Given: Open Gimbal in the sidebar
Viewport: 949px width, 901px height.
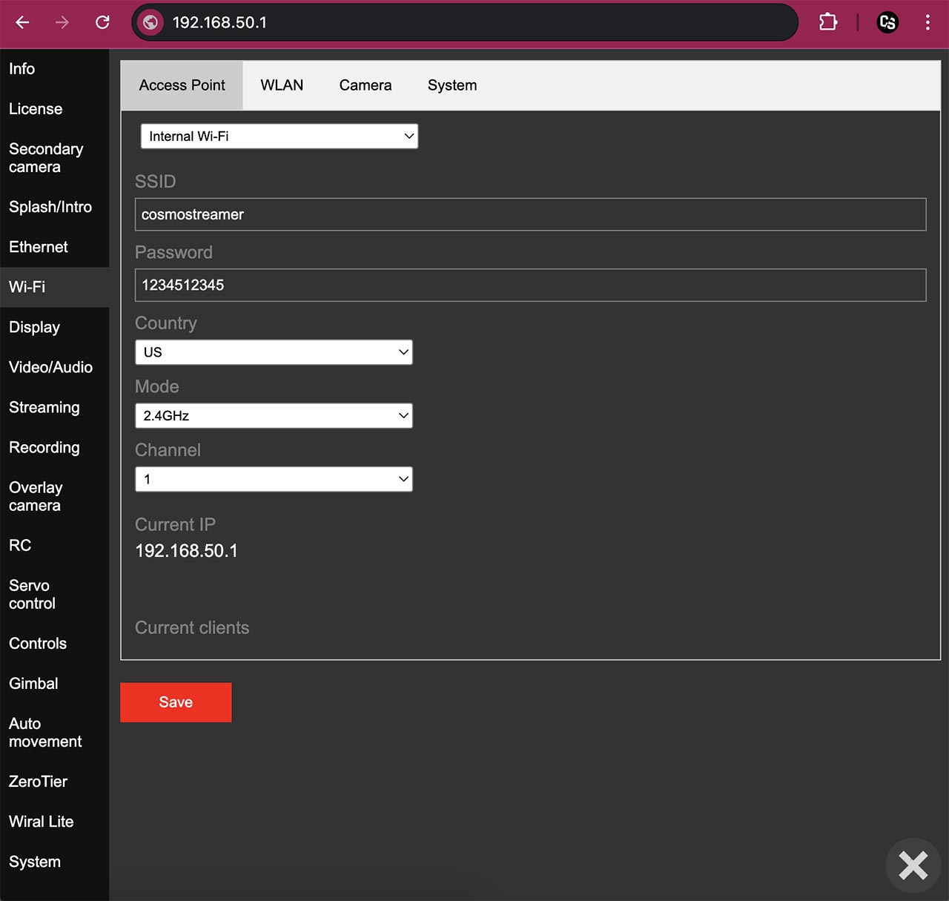Looking at the screenshot, I should [x=54, y=683].
